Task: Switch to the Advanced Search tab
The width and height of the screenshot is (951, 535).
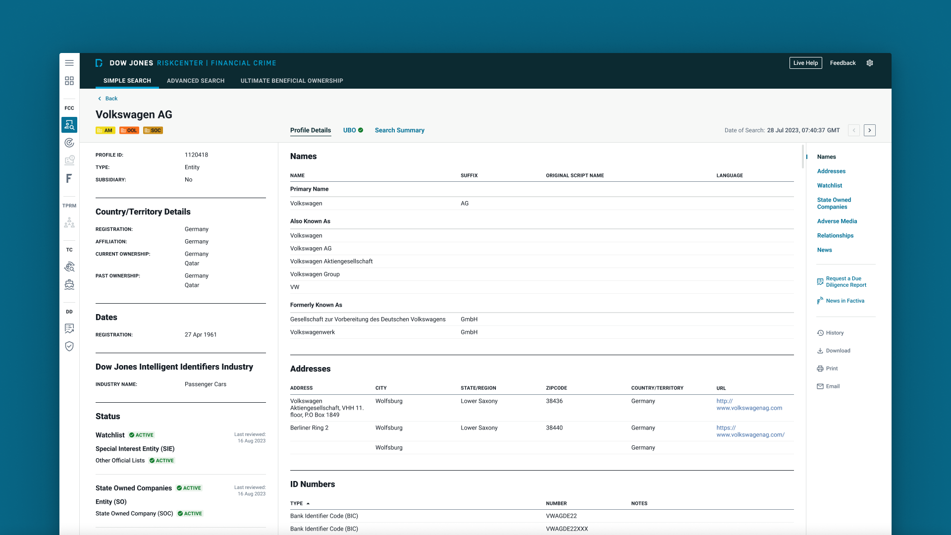Action: tap(196, 81)
